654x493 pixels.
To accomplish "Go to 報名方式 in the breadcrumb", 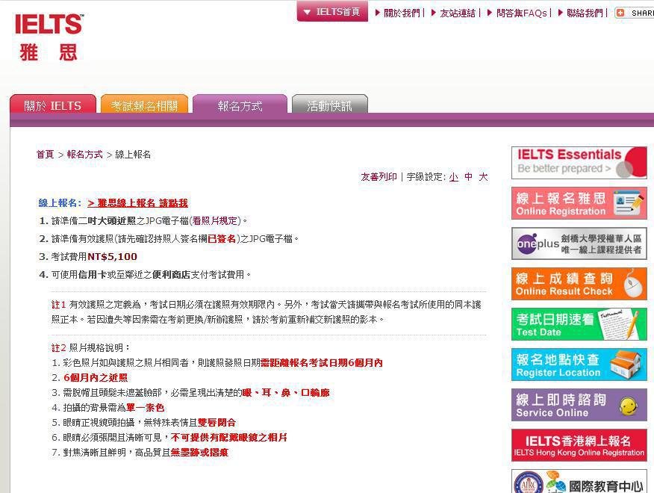I will click(x=84, y=155).
